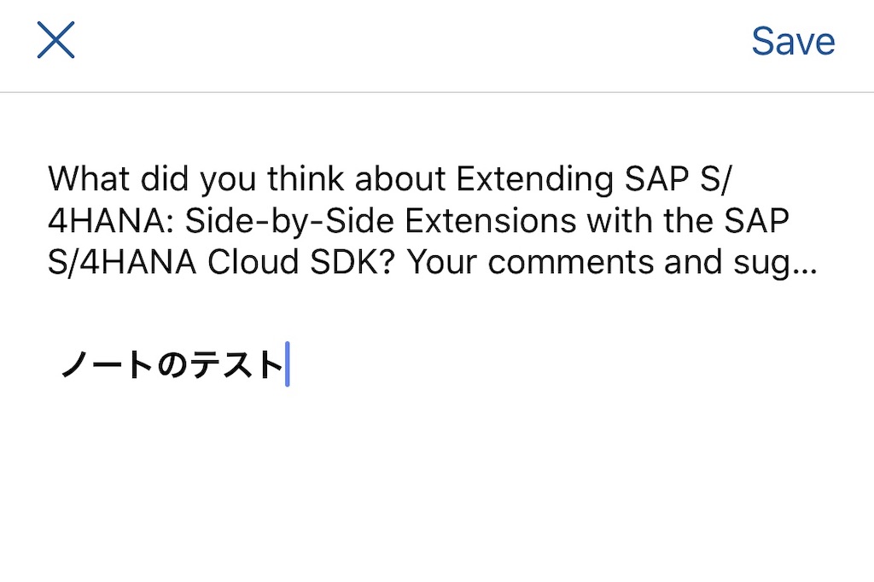This screenshot has height=582, width=874.
Task: Click the word 'Cloud' in the prompt
Action: 253,263
